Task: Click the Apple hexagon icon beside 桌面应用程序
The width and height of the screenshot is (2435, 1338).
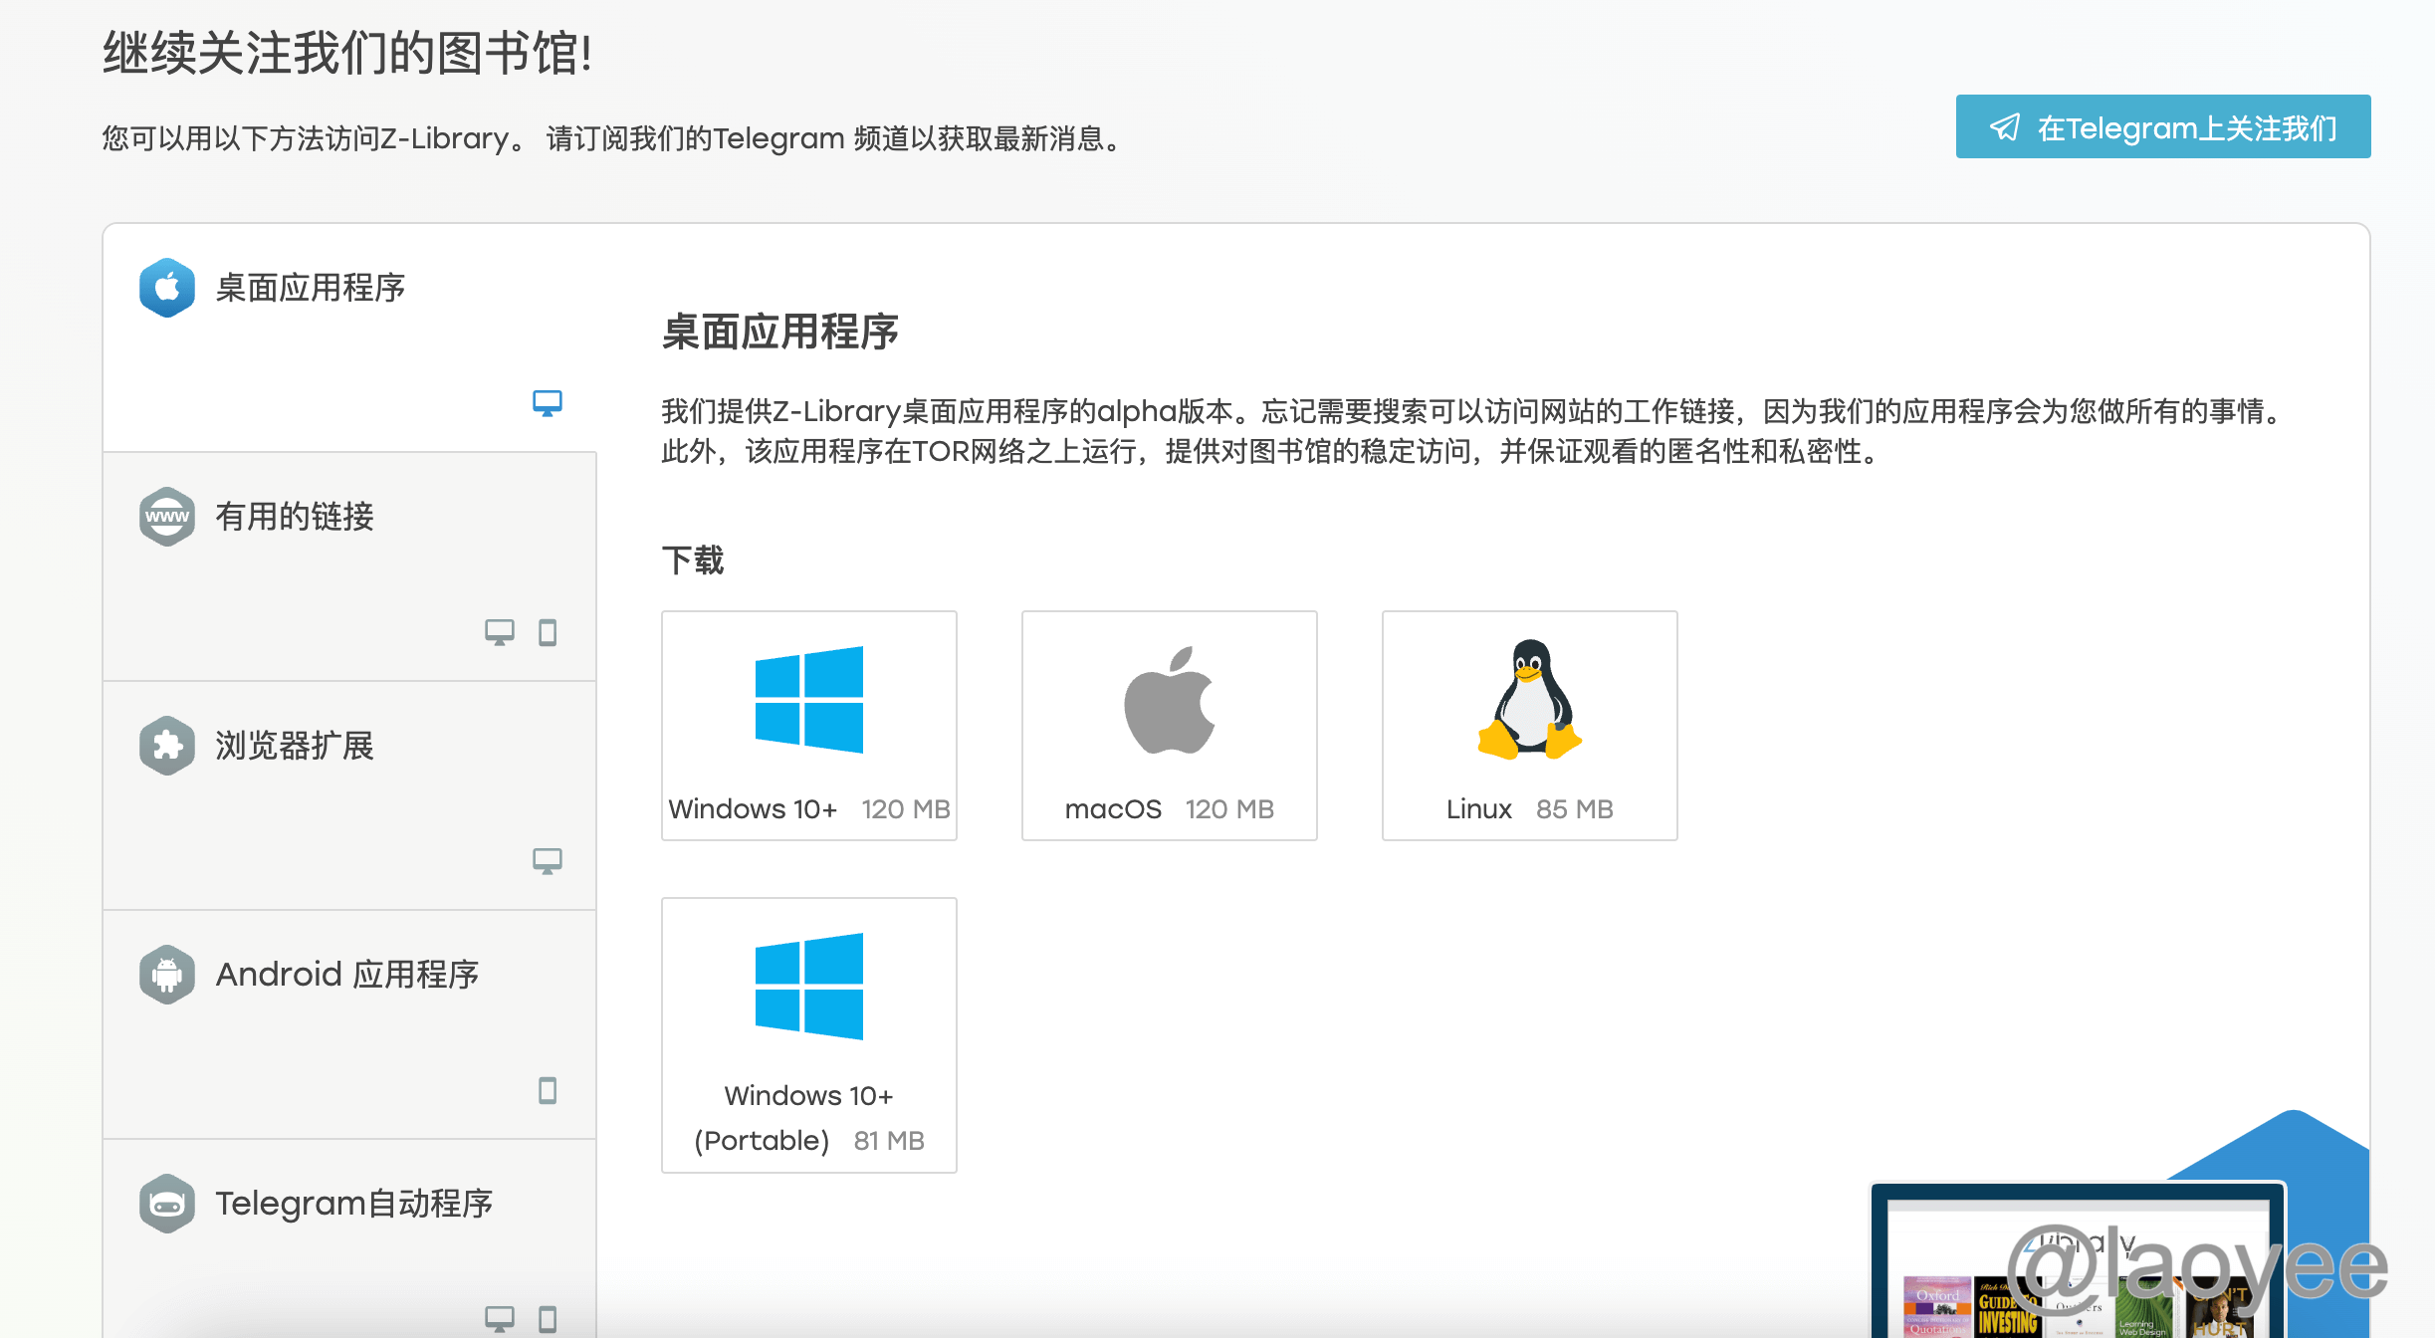Action: (x=167, y=288)
